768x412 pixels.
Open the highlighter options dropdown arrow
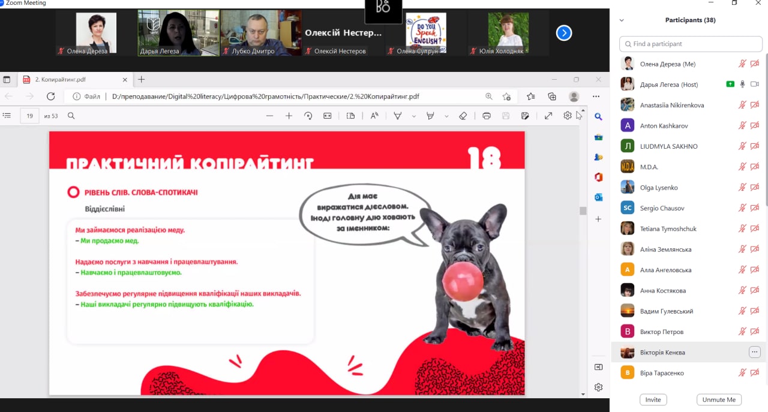point(446,116)
